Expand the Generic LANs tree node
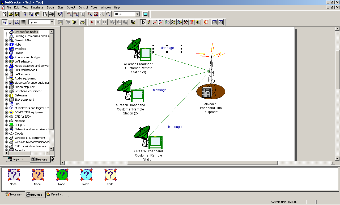The image size is (340, 205). [x=7, y=40]
